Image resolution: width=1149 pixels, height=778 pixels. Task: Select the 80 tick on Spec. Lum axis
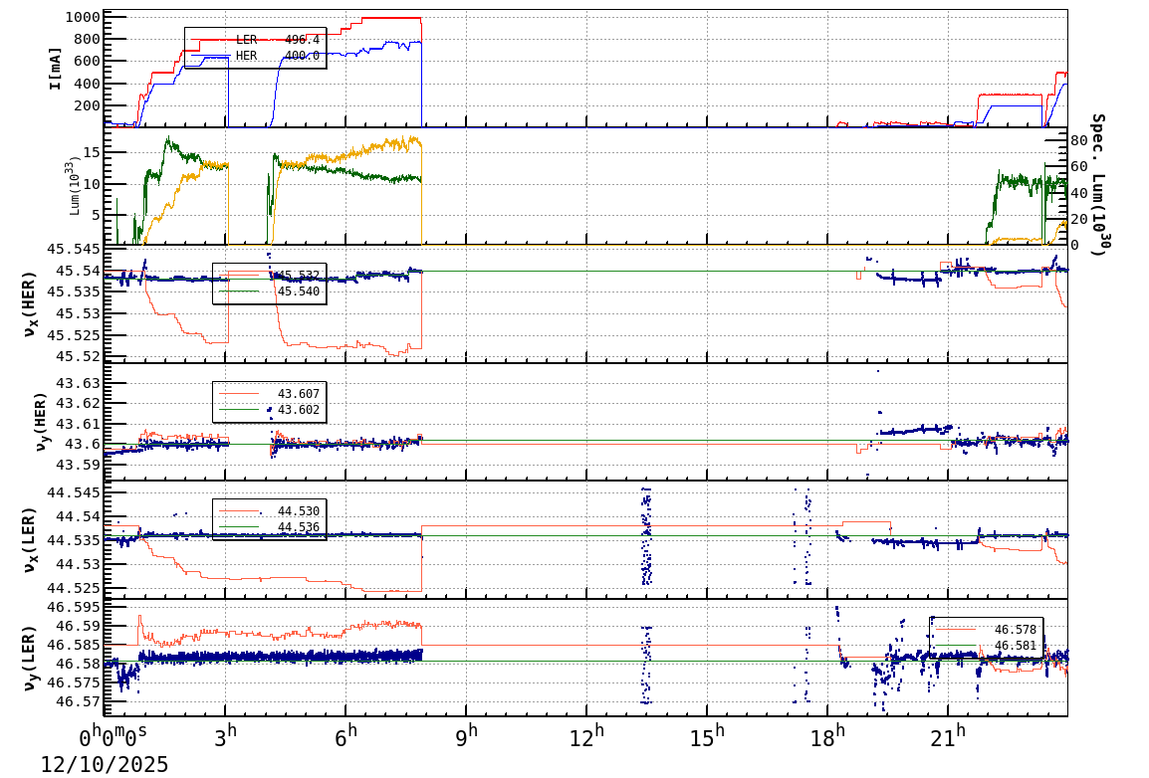pyautogui.click(x=1078, y=140)
